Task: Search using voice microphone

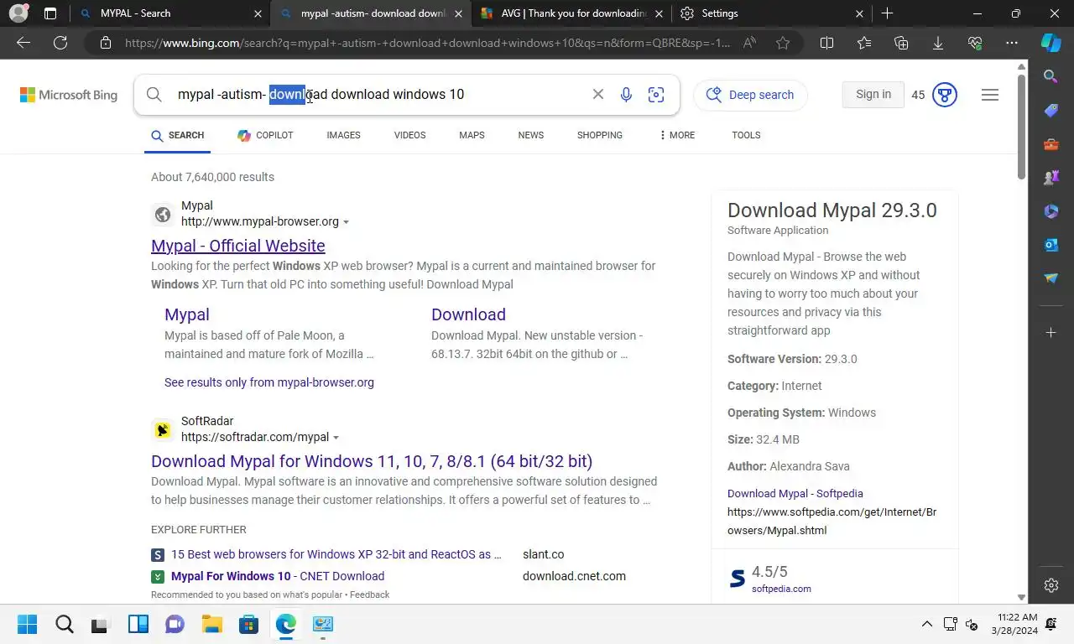Action: (626, 95)
